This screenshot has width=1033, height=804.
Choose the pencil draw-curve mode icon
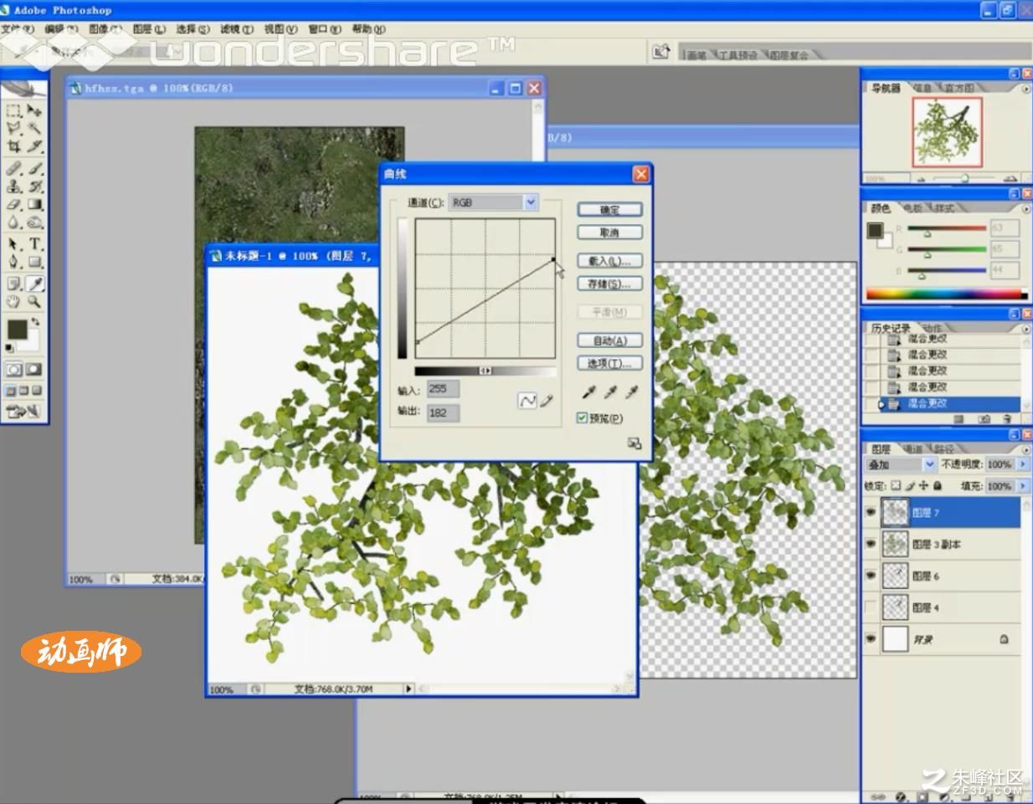pos(547,401)
